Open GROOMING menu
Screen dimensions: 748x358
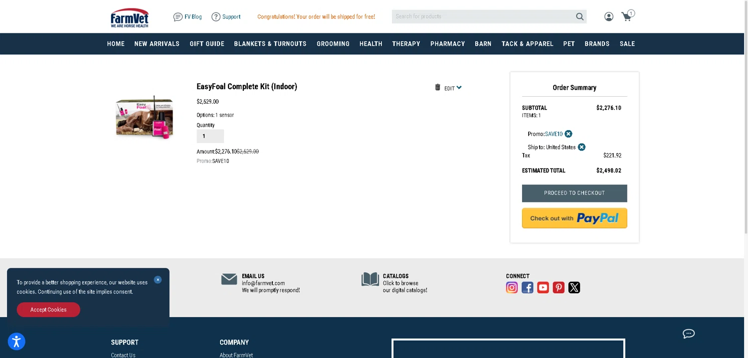(333, 44)
